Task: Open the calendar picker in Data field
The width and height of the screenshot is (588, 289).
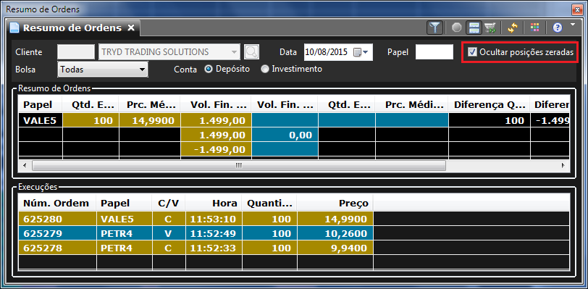Action: tap(361, 52)
